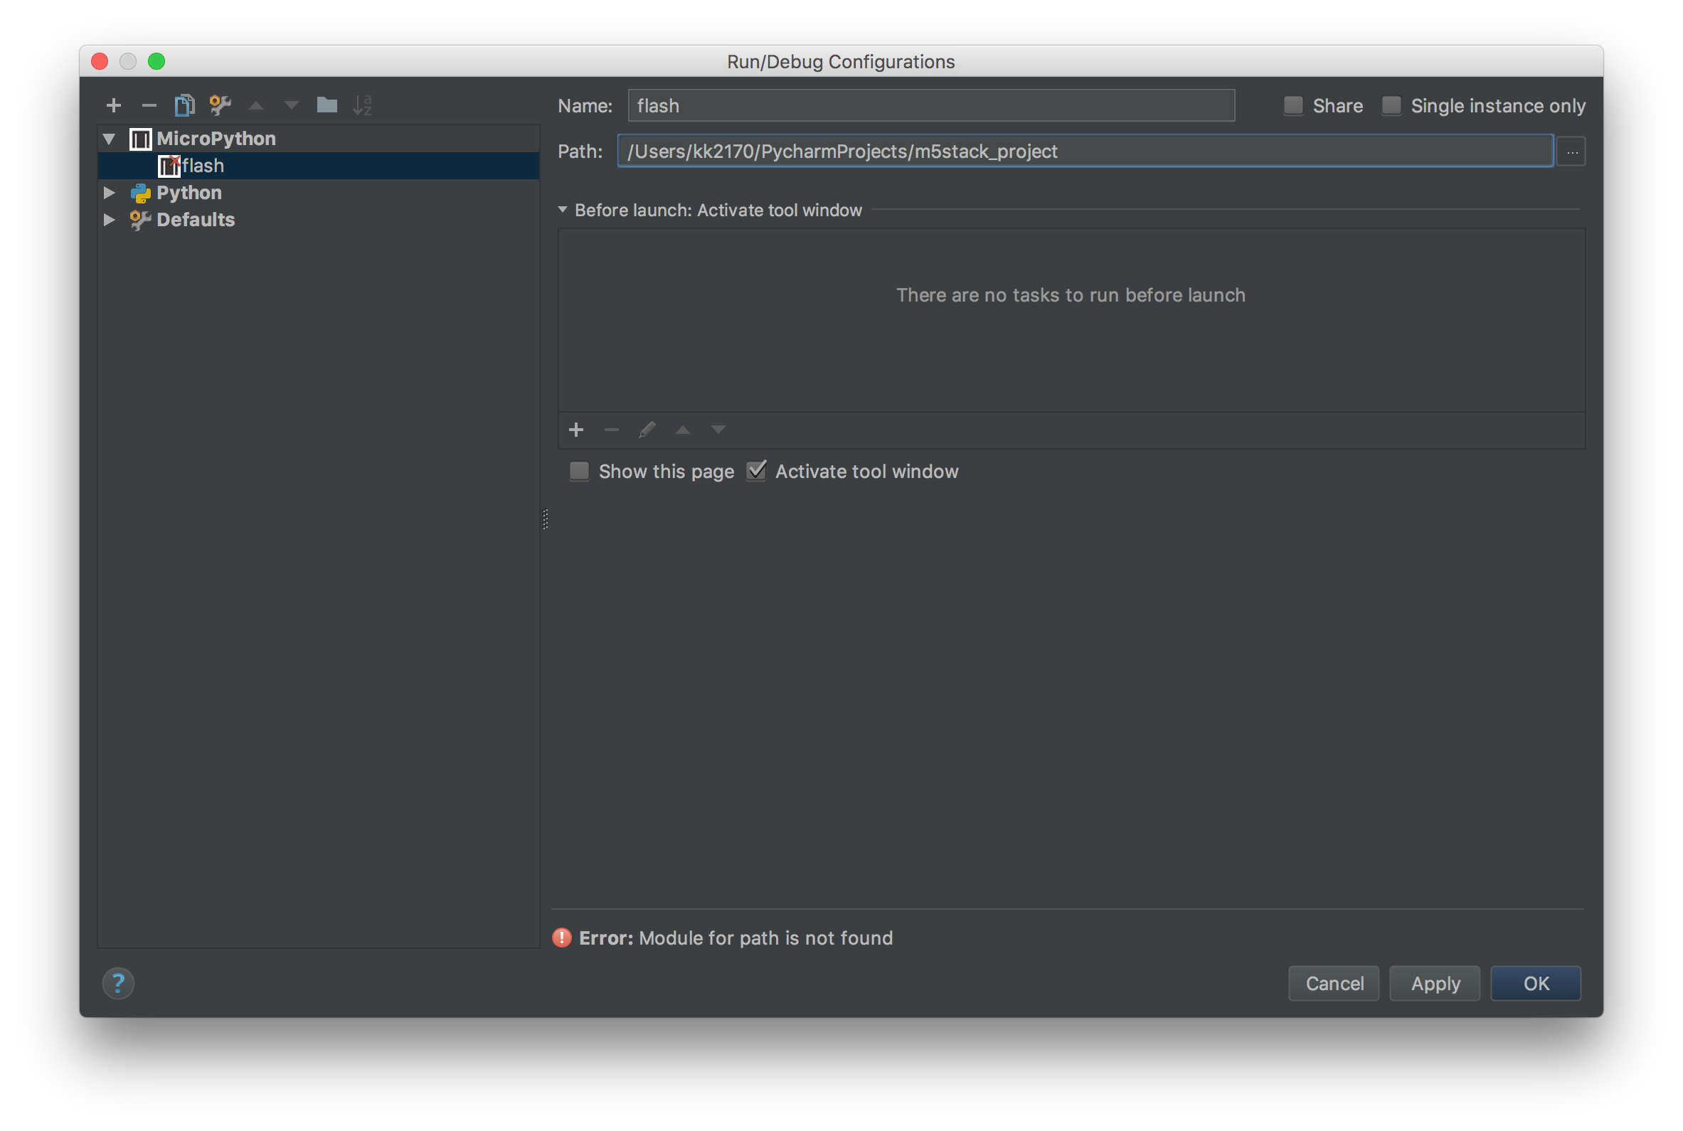Viewport: 1683px width, 1131px height.
Task: Expand the Defaults tree node
Action: [x=110, y=219]
